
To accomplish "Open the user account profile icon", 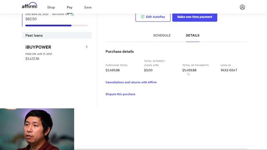I will pyautogui.click(x=242, y=7).
